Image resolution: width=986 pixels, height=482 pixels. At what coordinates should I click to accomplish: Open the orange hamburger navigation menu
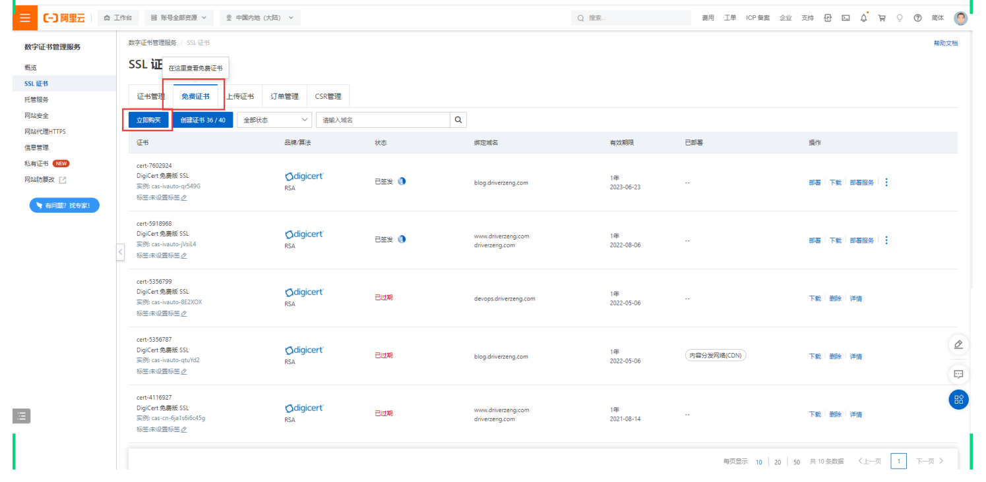point(24,18)
